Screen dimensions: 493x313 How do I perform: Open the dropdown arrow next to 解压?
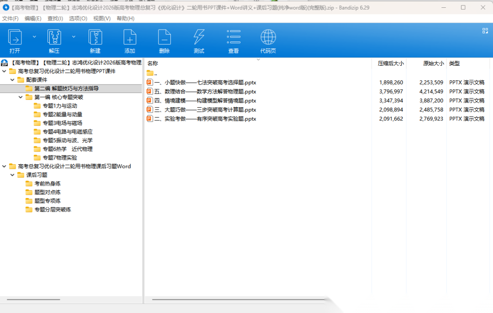click(x=74, y=37)
